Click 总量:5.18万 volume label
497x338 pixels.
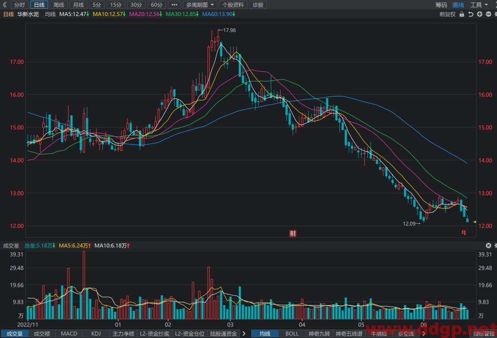(40, 246)
